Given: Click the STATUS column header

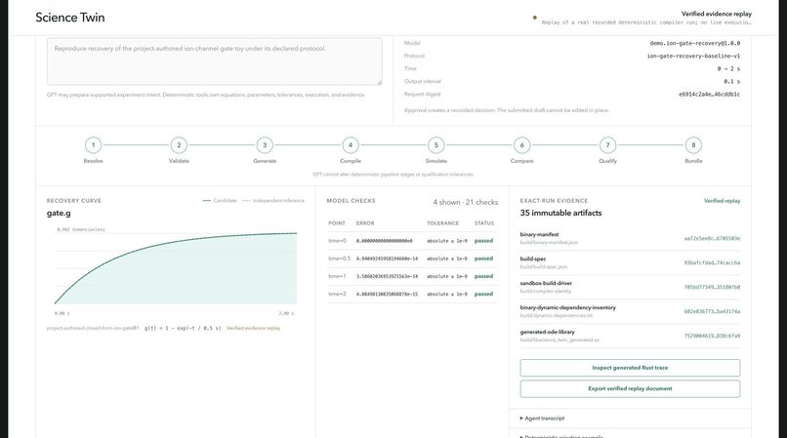Looking at the screenshot, I should (x=484, y=223).
